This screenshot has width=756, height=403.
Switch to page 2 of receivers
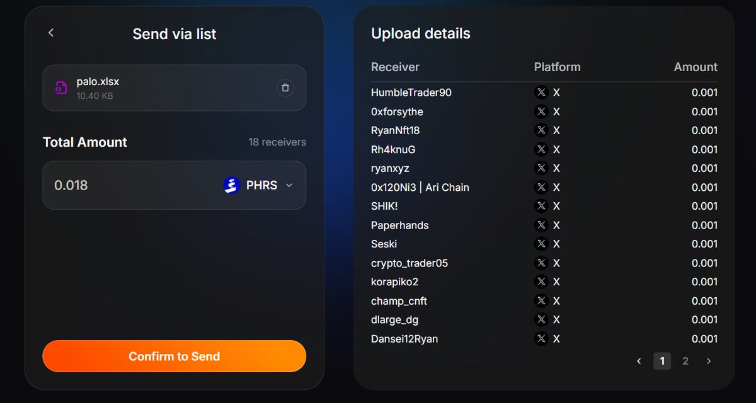(x=685, y=361)
